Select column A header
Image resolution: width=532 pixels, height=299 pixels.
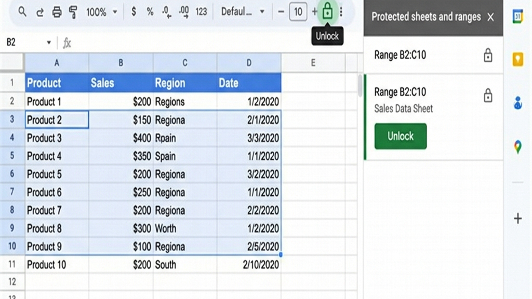[57, 63]
